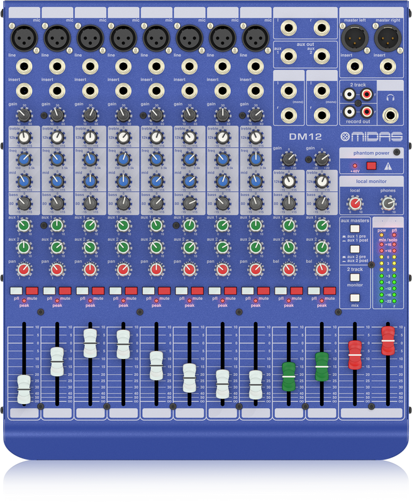Click channel 1 gain knob
The height and width of the screenshot is (503, 412).
pyautogui.click(x=24, y=115)
